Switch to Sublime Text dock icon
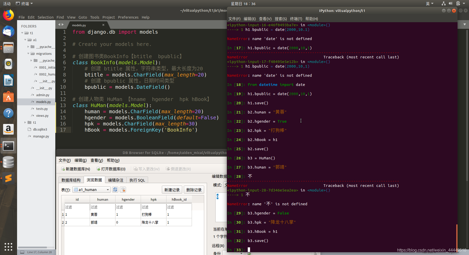Image resolution: width=469 pixels, height=255 pixels. [8, 178]
